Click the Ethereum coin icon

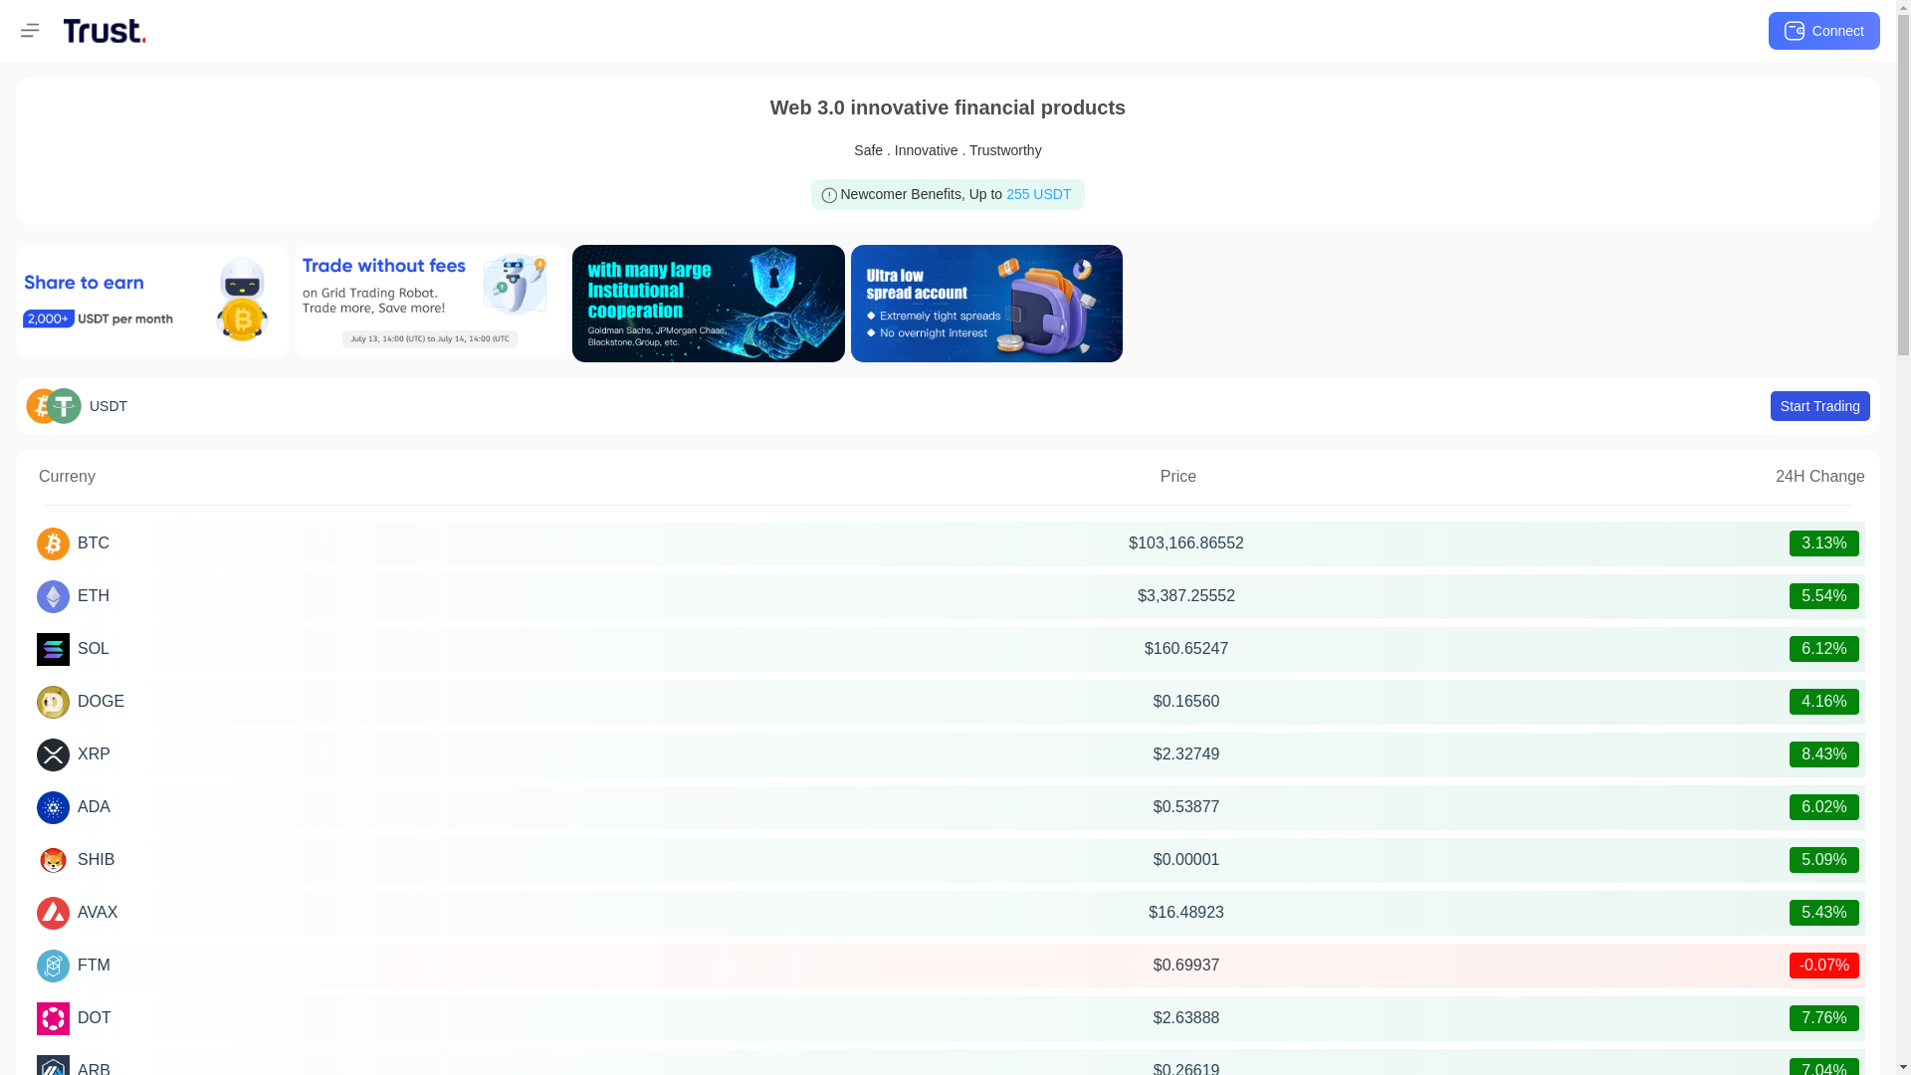pos(53,596)
